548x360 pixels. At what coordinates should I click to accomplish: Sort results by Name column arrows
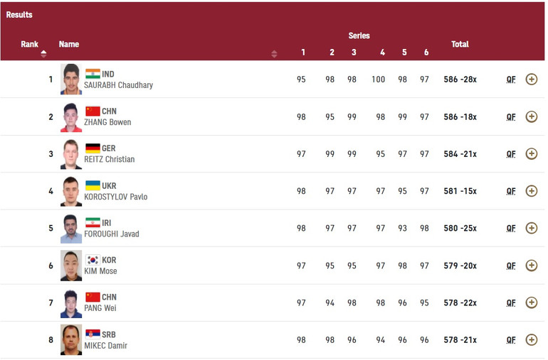coord(274,53)
